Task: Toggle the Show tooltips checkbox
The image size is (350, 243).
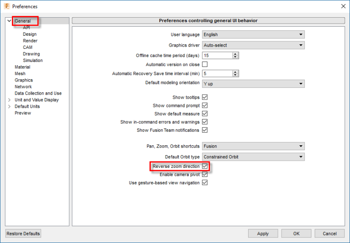Action: tap(205, 97)
